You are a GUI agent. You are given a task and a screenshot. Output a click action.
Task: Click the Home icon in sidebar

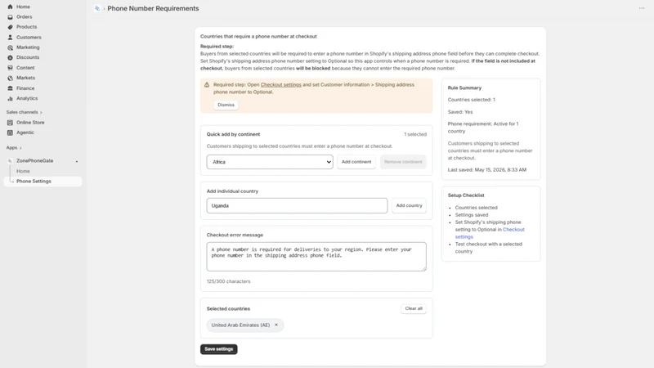10,7
